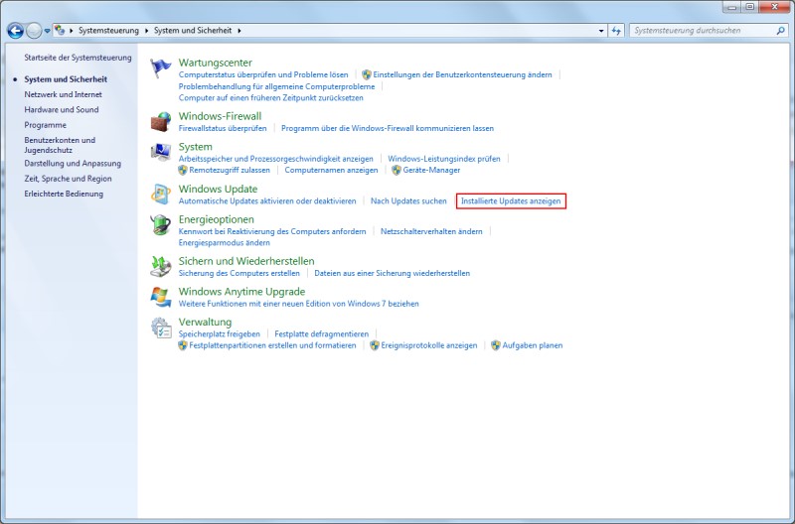
Task: Open Dateien aus einer Sicherung wiederherstellen
Action: click(392, 273)
